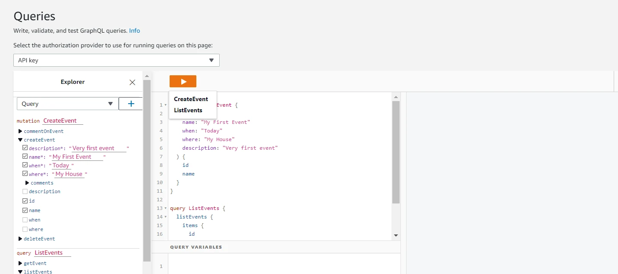Expand the commentOnEvent tree node

(x=20, y=131)
